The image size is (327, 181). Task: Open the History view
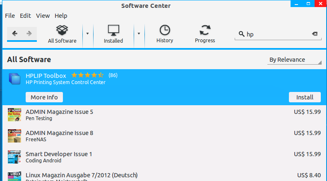point(165,34)
